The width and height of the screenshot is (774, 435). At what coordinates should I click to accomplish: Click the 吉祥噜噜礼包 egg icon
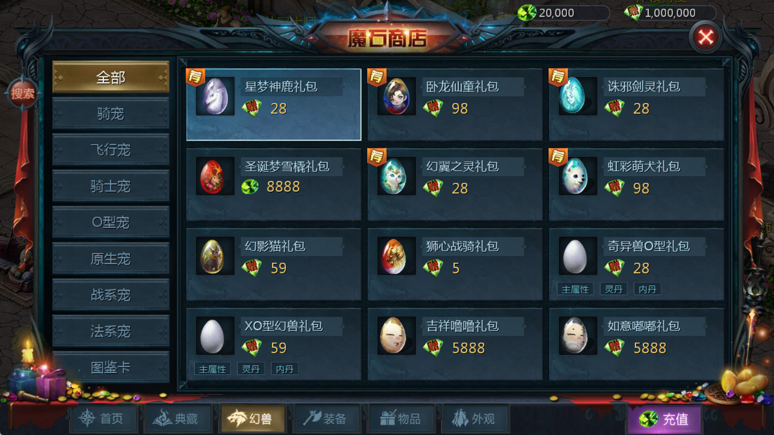click(x=397, y=336)
